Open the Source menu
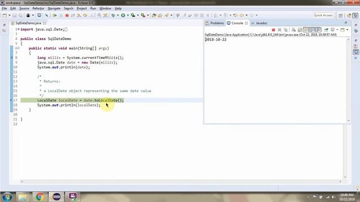 pyautogui.click(x=24, y=8)
